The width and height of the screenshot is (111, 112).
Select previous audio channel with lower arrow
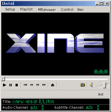click(42, 109)
